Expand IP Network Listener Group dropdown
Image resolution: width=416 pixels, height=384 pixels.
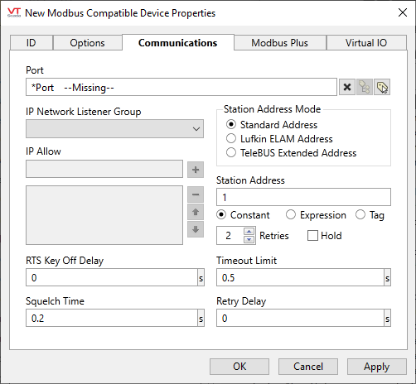coord(114,129)
